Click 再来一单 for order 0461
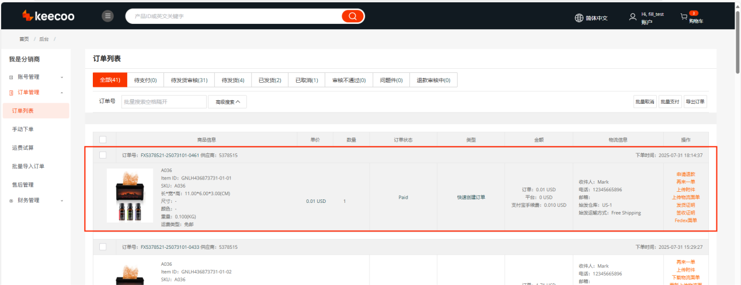 click(686, 182)
